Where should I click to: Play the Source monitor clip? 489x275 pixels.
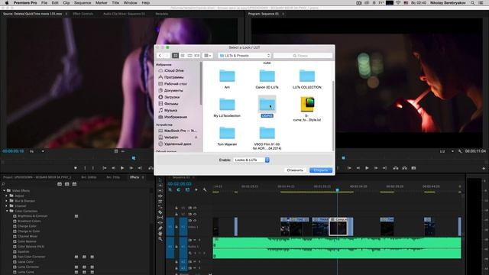pyautogui.click(x=122, y=168)
